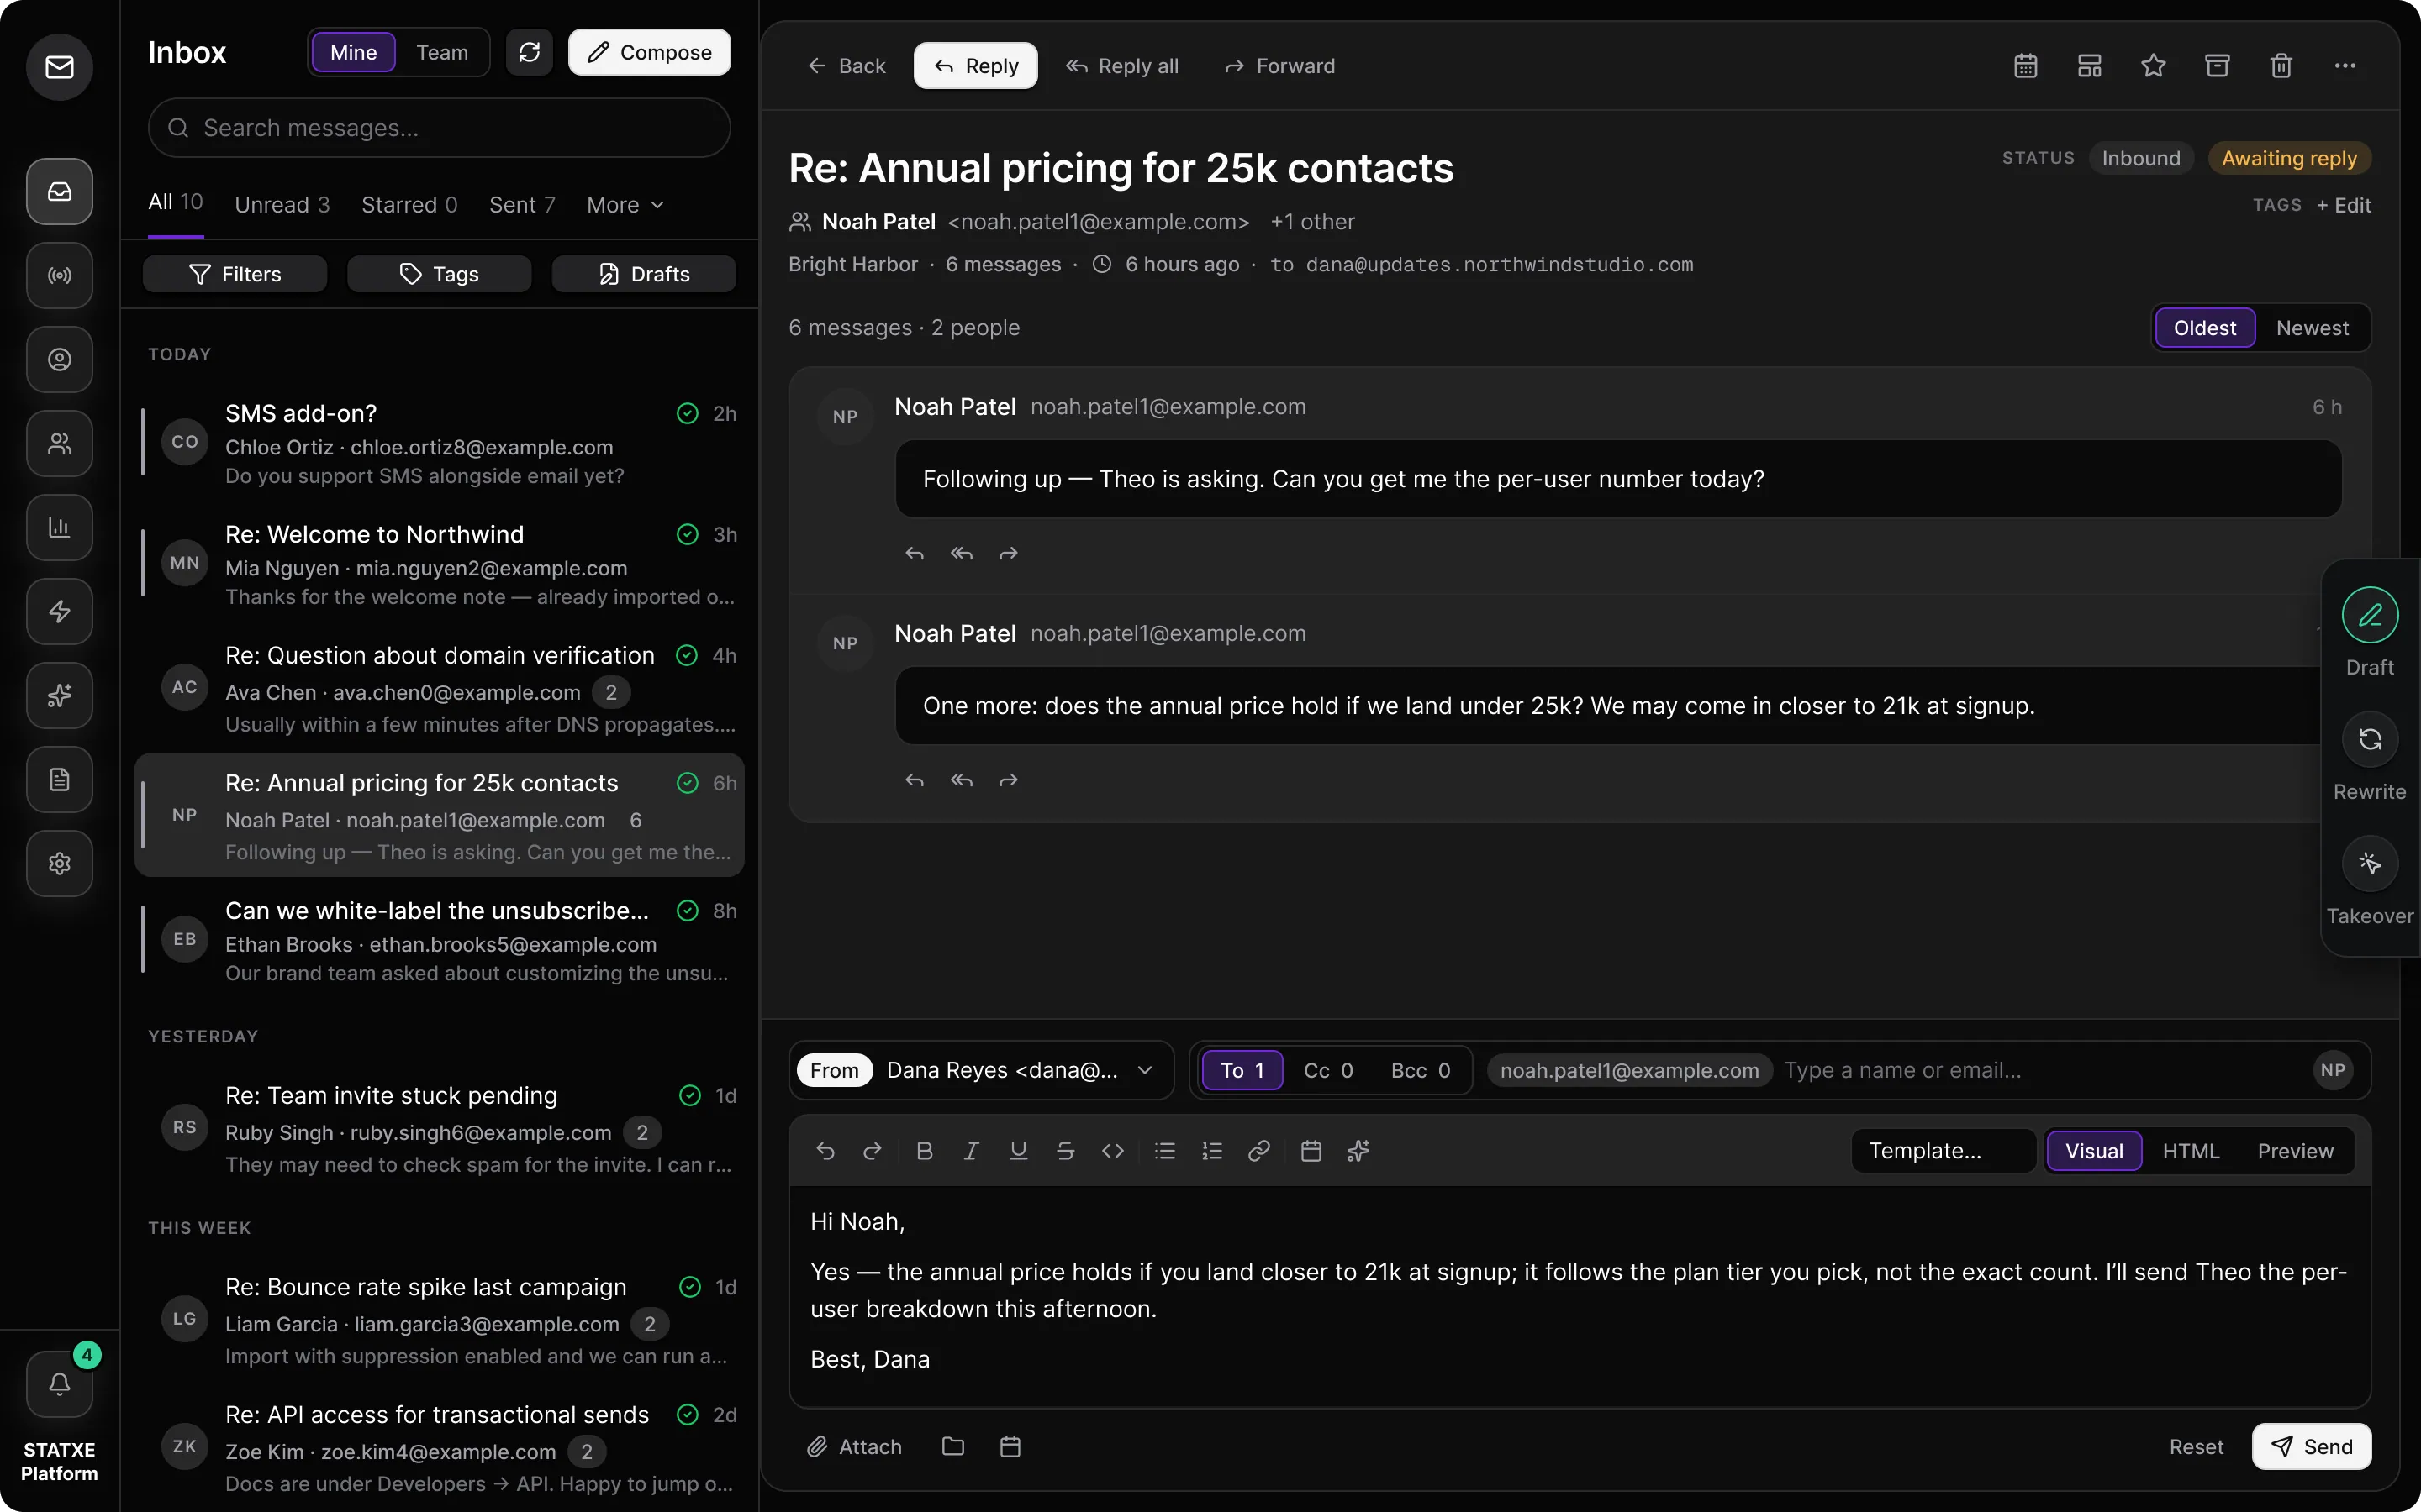Click the calendar icon in header toolbar
The width and height of the screenshot is (2421, 1512).
point(2026,66)
